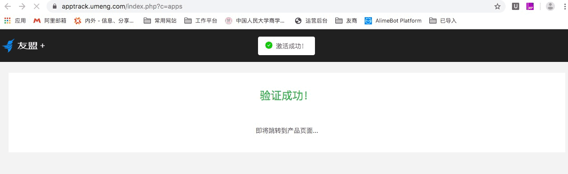The height and width of the screenshot is (174, 568).
Task: Open the 内外 - 信息、分享 bookmark
Action: pyautogui.click(x=104, y=21)
